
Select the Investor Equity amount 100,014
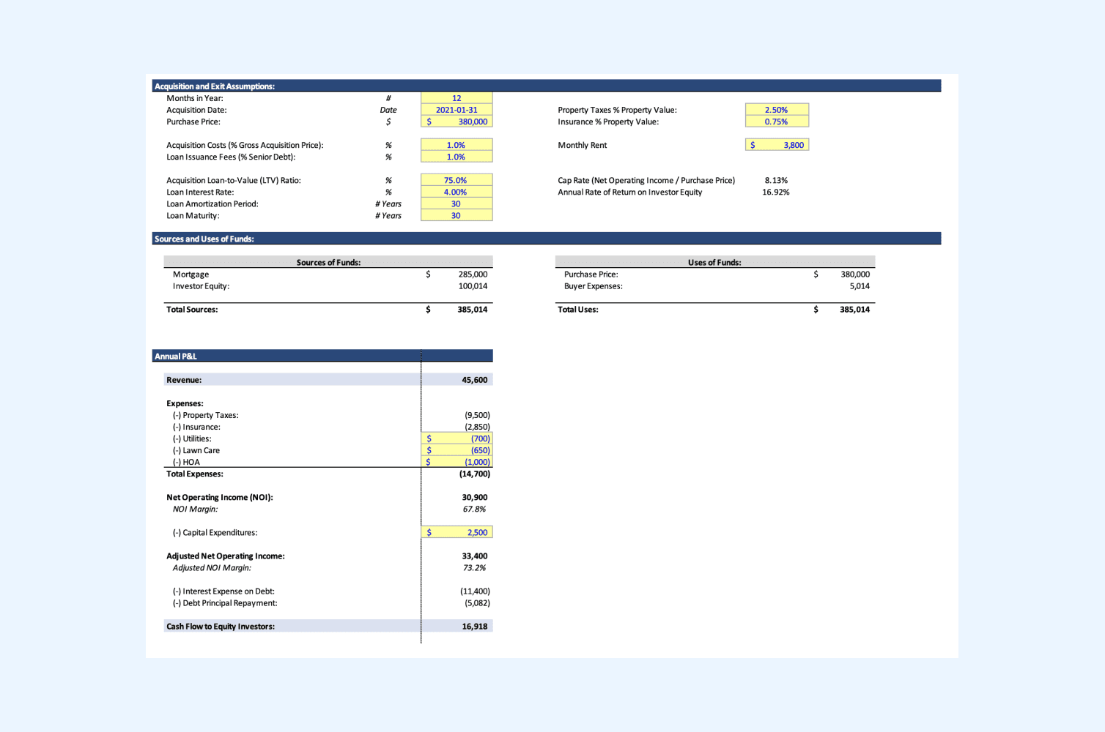(473, 286)
